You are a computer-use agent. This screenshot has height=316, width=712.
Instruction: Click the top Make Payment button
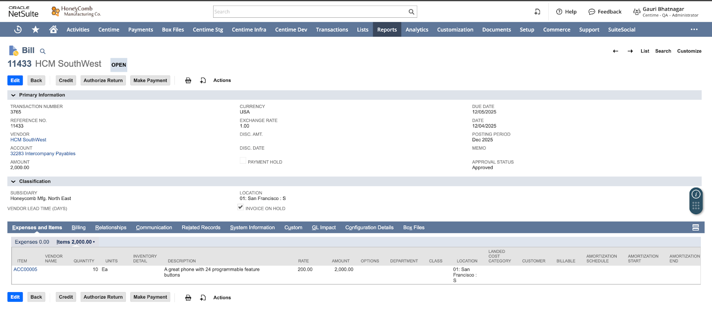(x=150, y=80)
